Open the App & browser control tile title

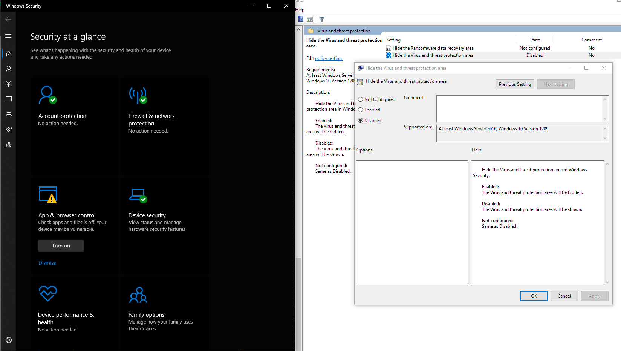pyautogui.click(x=67, y=215)
